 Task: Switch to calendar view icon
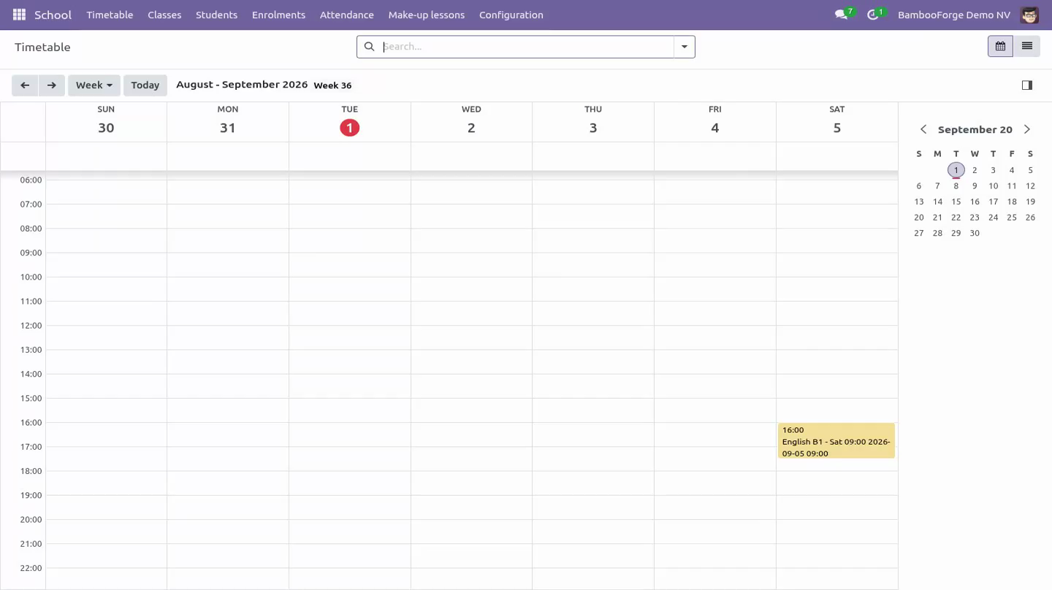click(1000, 46)
